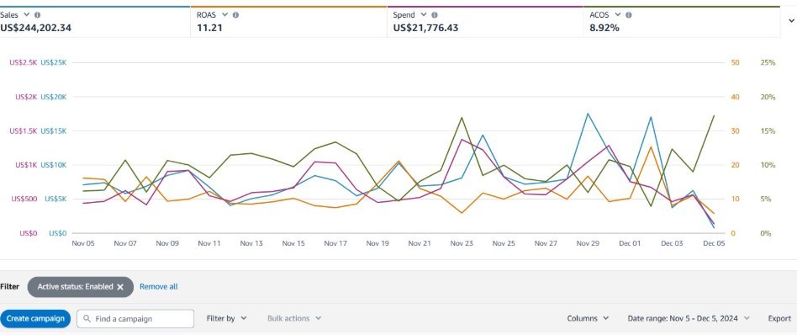797x335 pixels.
Task: Click the Create campaign button
Action: (35, 319)
